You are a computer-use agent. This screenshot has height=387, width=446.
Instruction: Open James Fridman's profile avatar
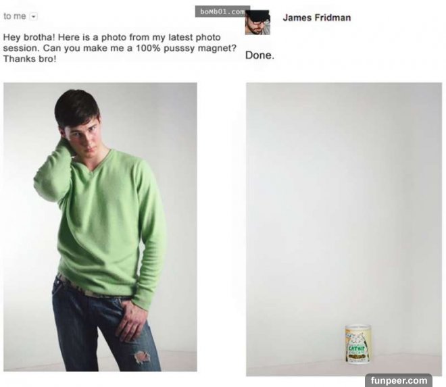coord(257,22)
